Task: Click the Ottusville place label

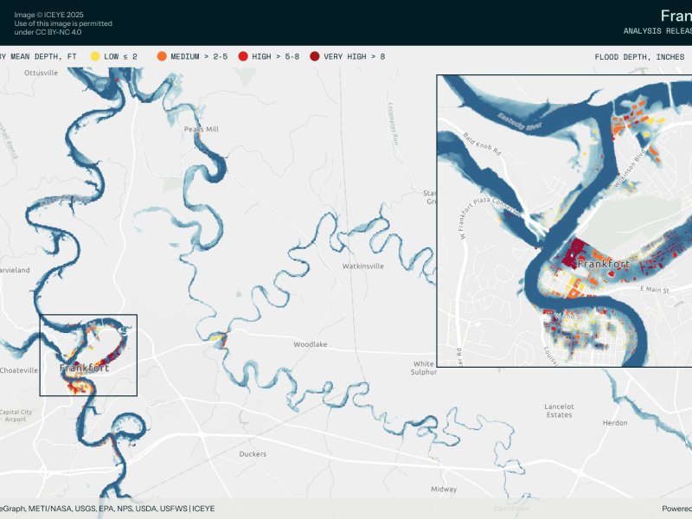Action: (41, 74)
